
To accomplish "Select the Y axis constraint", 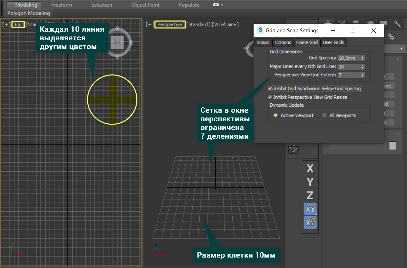I will [310, 181].
